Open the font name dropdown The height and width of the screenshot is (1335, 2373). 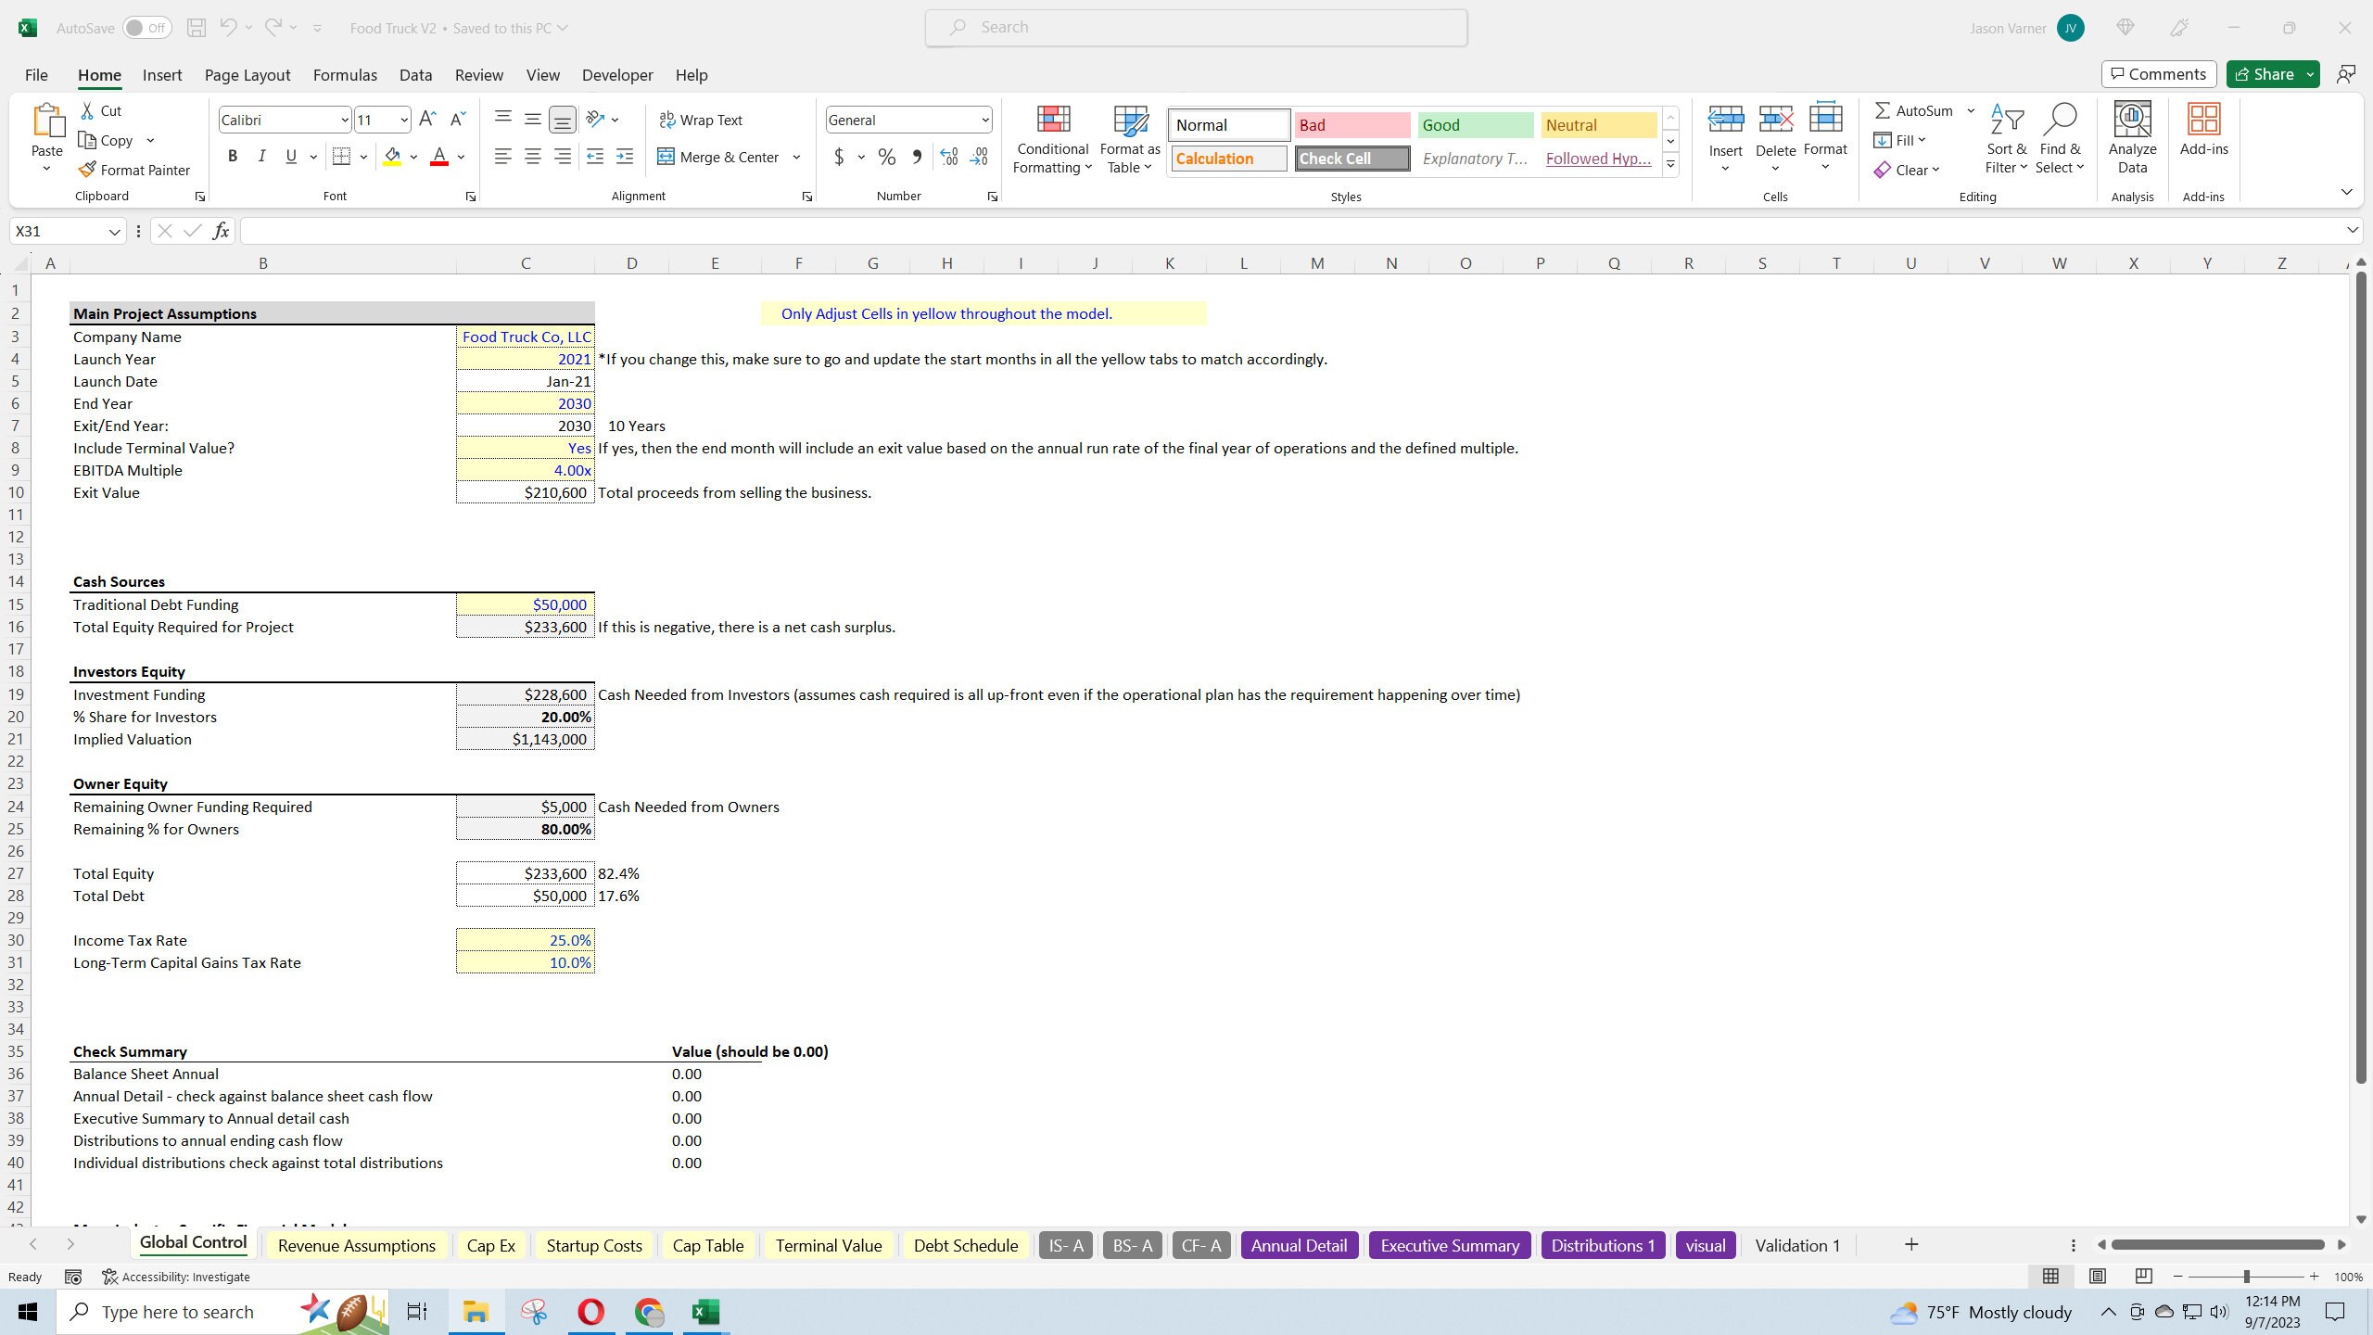[x=344, y=120]
